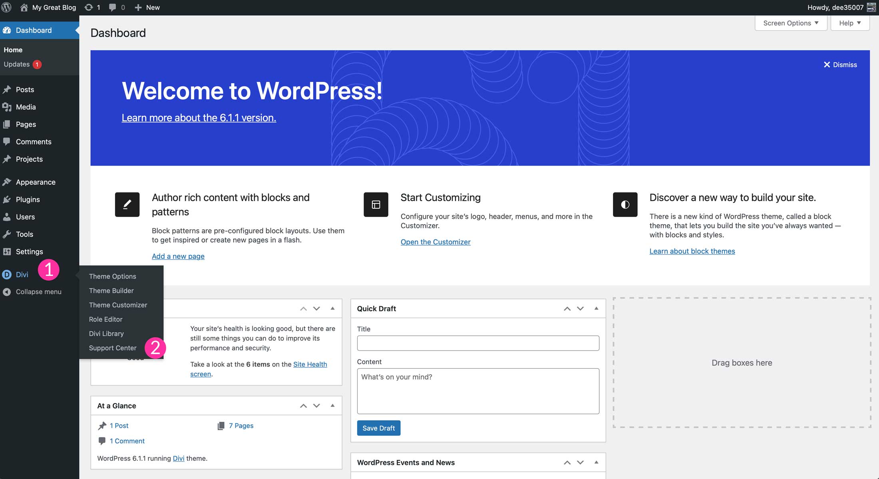Expand the Quick Draft panel downward

coord(580,309)
